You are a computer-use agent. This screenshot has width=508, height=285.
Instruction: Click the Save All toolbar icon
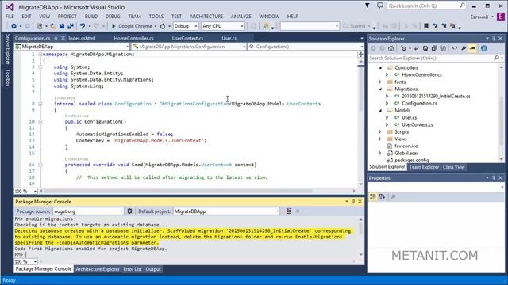pyautogui.click(x=71, y=26)
